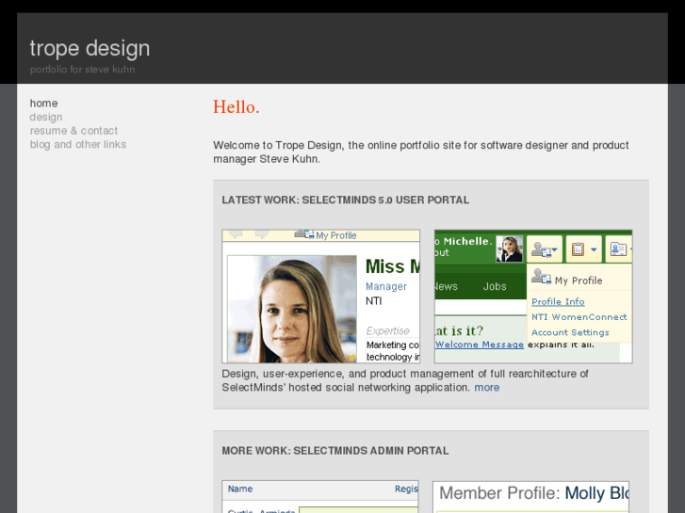The image size is (685, 513).
Task: Open the home navigation link
Action: pyautogui.click(x=43, y=104)
